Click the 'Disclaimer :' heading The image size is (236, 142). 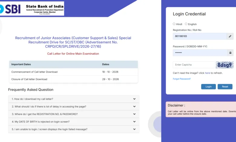tap(176, 105)
